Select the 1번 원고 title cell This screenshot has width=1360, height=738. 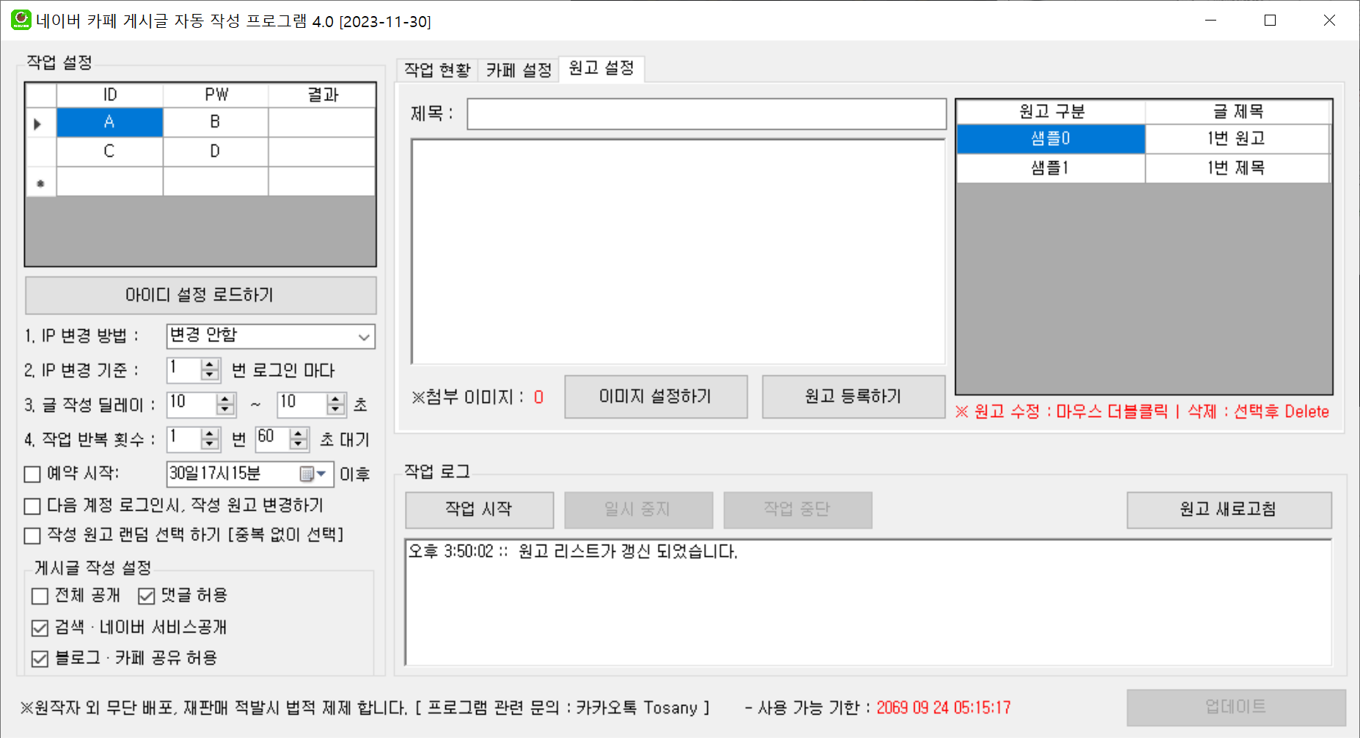coord(1237,139)
